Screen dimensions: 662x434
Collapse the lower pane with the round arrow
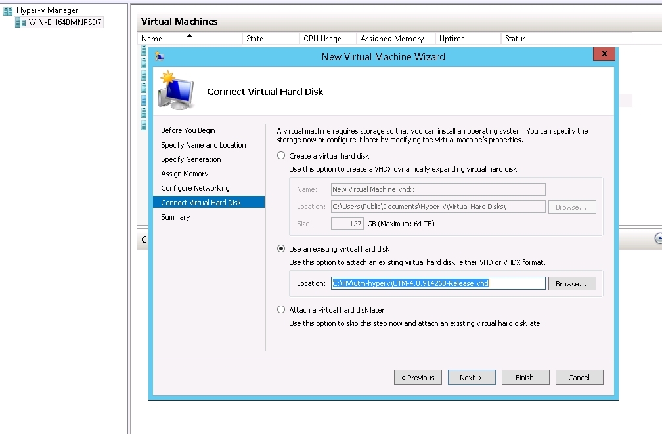(x=658, y=239)
